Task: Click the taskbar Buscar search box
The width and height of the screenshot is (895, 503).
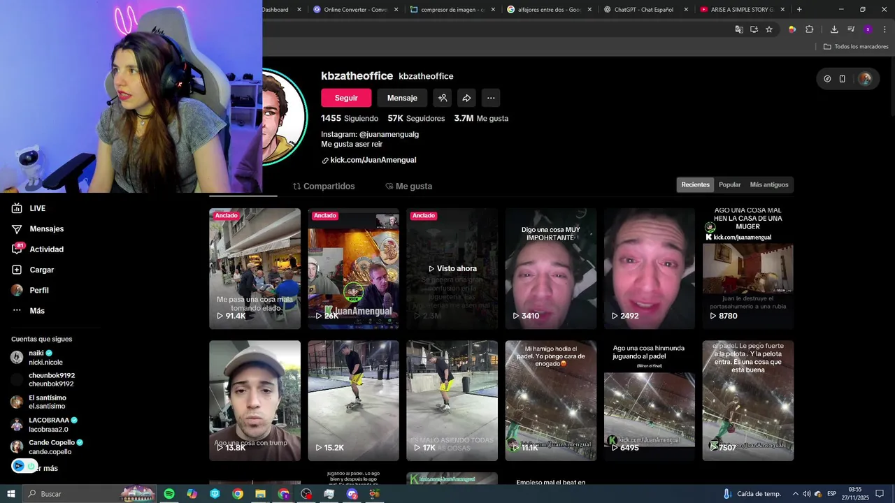Action: pyautogui.click(x=89, y=494)
